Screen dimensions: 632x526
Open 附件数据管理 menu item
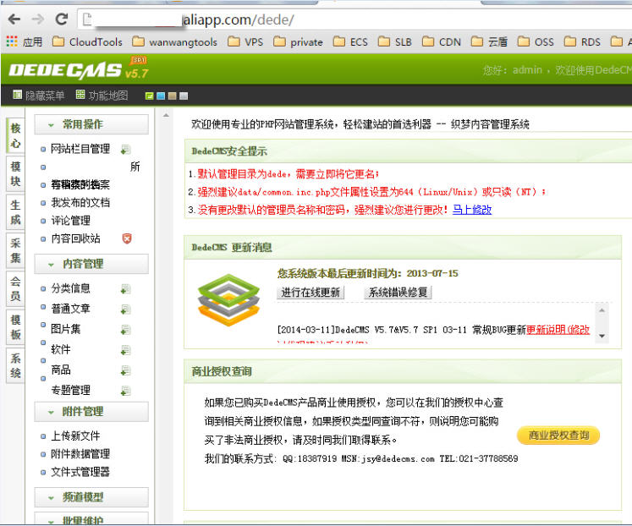click(x=80, y=454)
